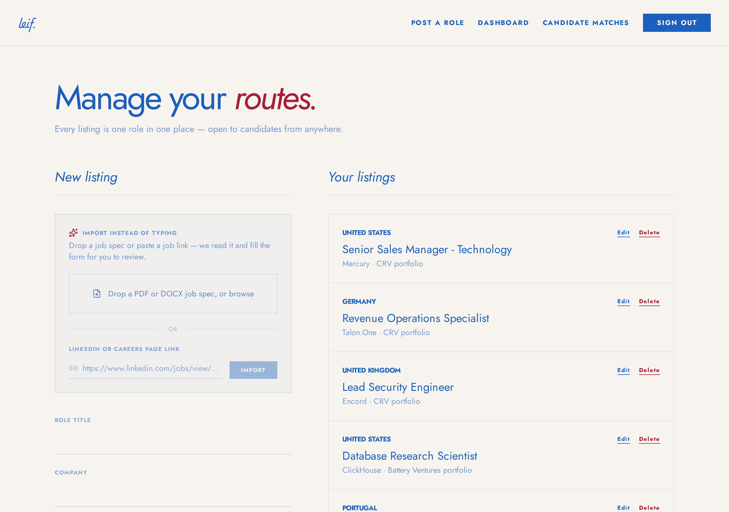Viewport: 729px width, 512px height.
Task: Click the UNITED KINGDOM country label
Action: 371,370
